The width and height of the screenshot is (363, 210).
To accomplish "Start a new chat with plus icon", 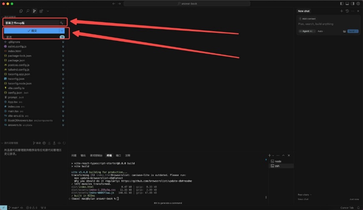I will pos(342,11).
